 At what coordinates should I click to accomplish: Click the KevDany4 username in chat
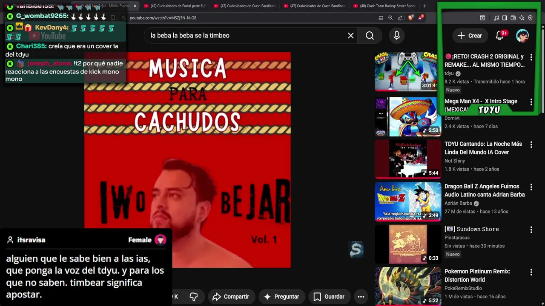pos(52,28)
